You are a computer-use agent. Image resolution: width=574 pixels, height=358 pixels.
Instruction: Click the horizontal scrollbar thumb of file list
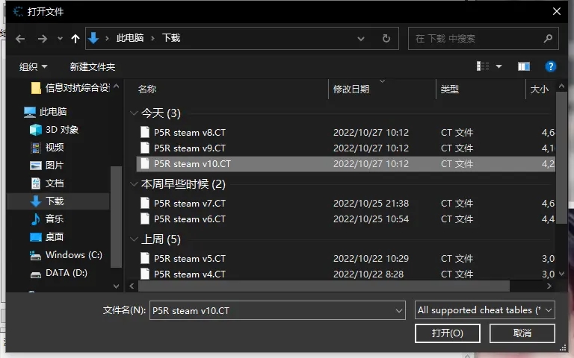coord(324,286)
